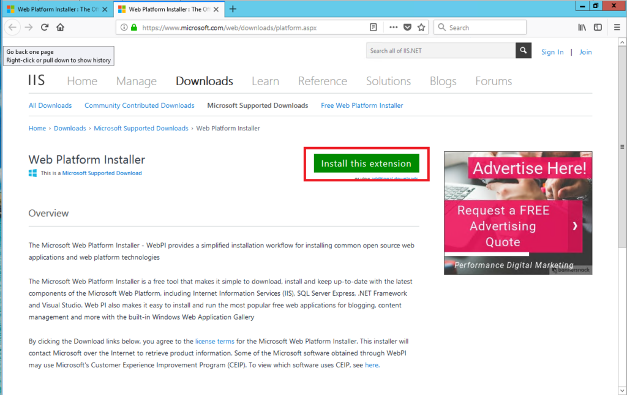Click the forward navigation arrow
627x395 pixels.
click(x=29, y=27)
